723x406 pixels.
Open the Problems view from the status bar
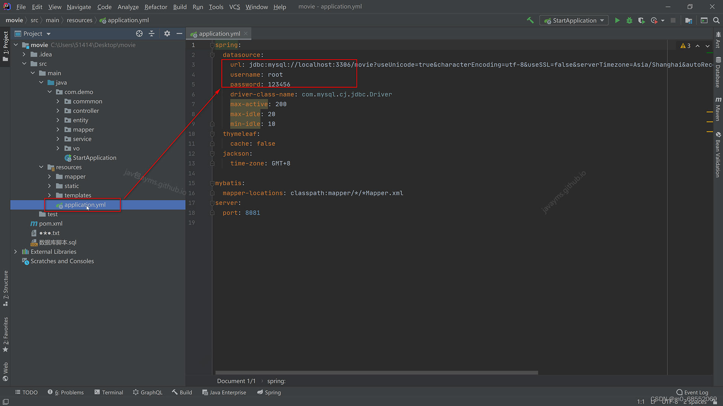tap(69, 392)
